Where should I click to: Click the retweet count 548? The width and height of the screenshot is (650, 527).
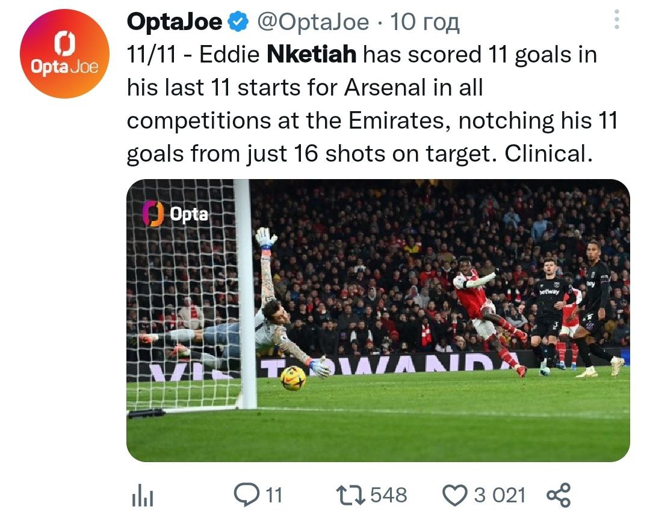(x=388, y=496)
